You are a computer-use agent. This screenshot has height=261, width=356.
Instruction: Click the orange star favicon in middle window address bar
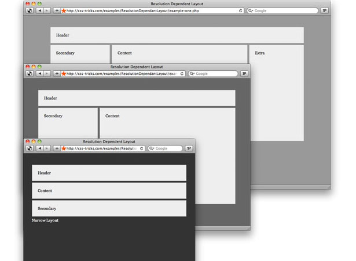point(64,74)
